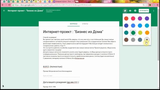Open the Chrome hamburger menu
This screenshot has height=90, width=160.
tap(158, 5)
